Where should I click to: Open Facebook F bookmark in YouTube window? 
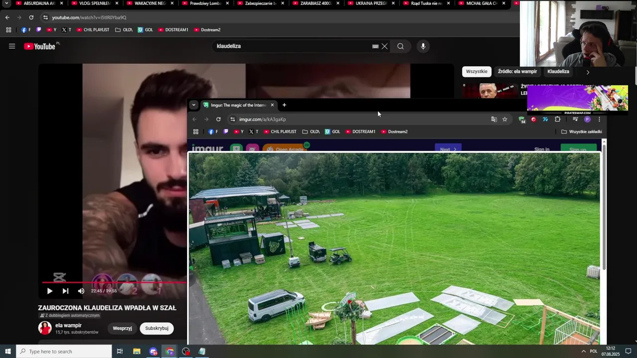(26, 30)
